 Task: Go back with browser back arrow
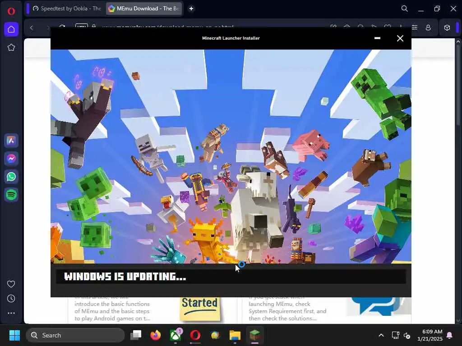[32, 27]
